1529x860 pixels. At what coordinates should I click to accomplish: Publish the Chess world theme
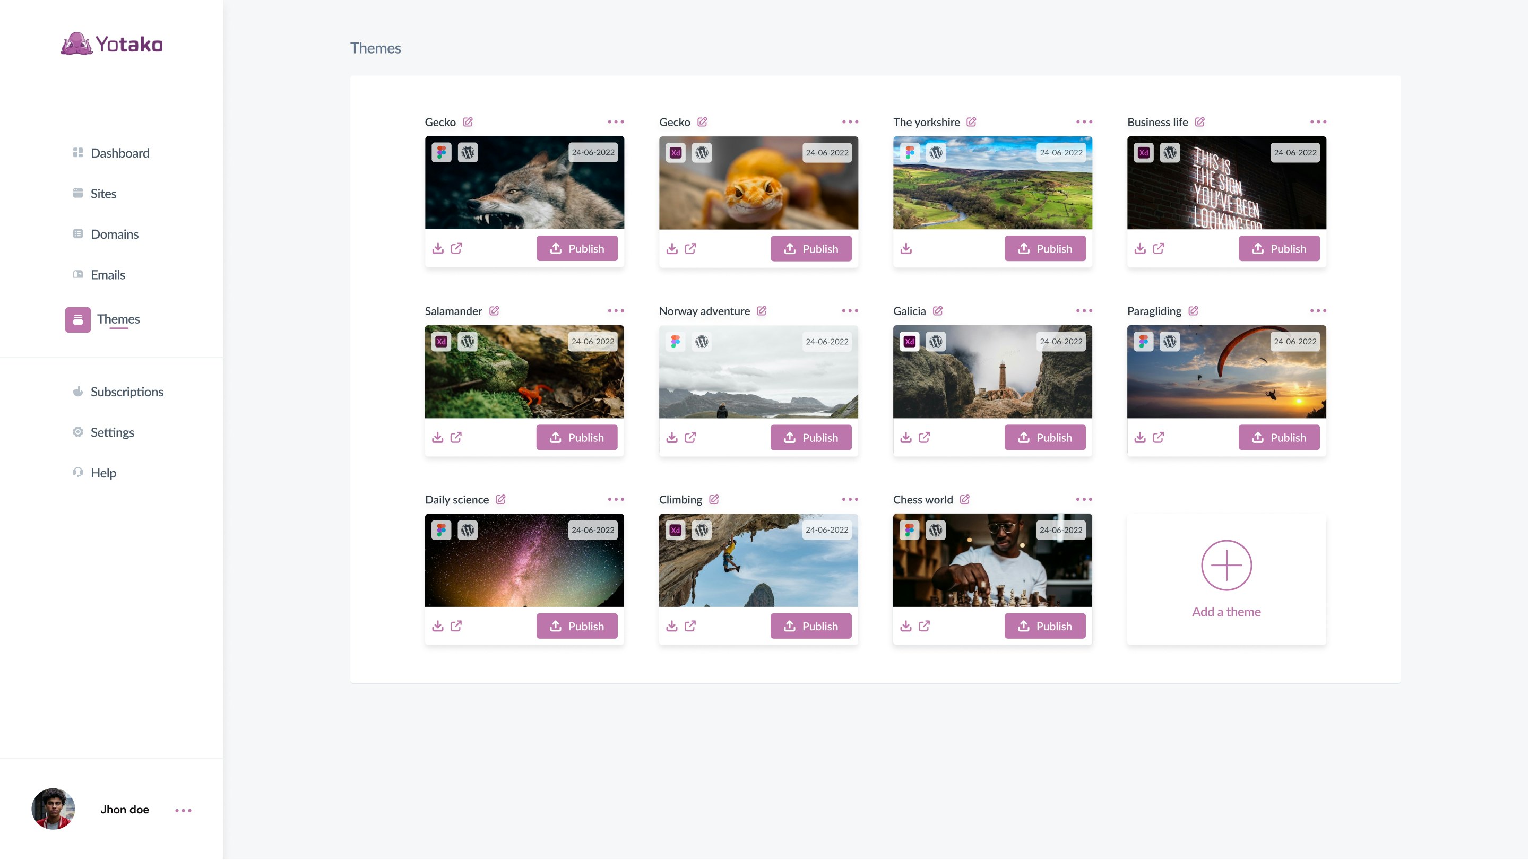coord(1046,626)
